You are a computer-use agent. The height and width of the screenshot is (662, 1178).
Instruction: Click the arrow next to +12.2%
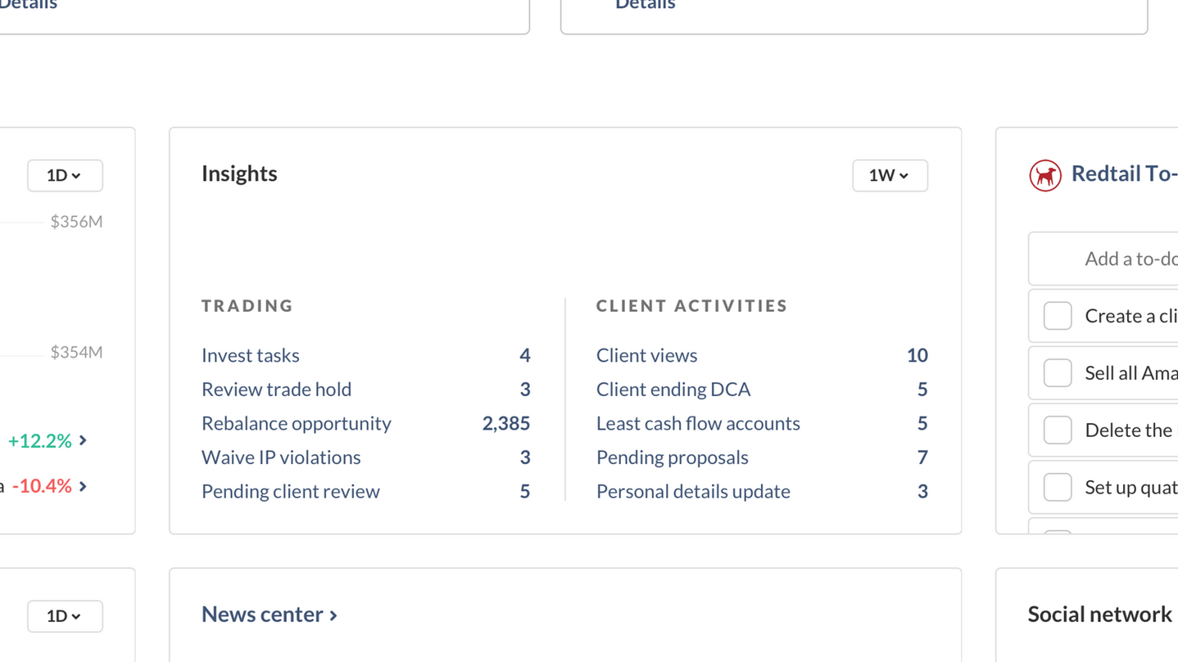[83, 441]
